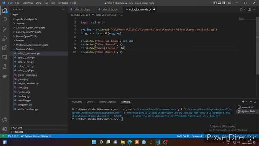The height and width of the screenshot is (146, 259).
Task: Open the Search view in activity bar
Action: (5, 20)
